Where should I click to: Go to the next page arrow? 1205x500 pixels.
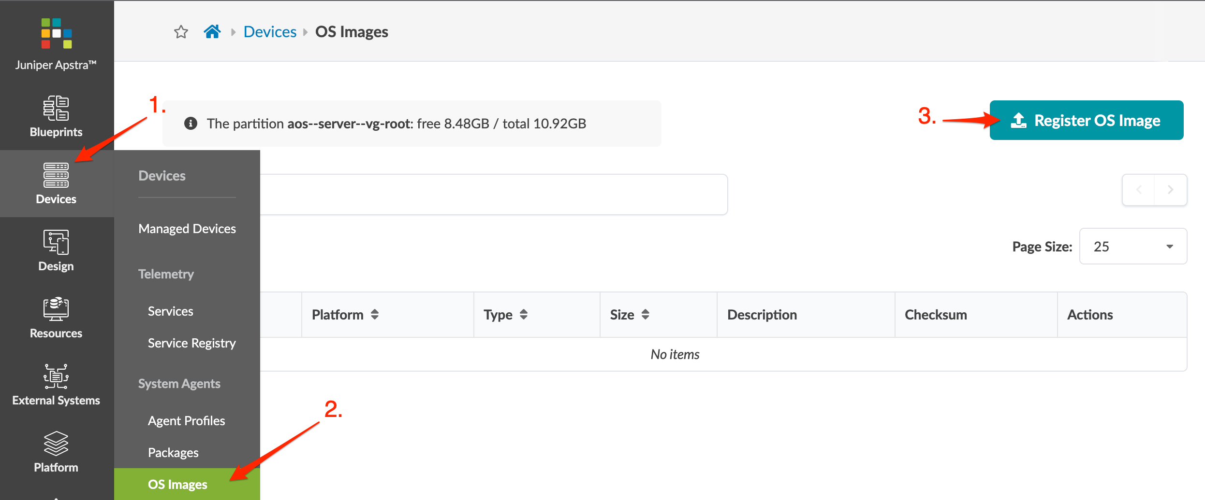1170,190
